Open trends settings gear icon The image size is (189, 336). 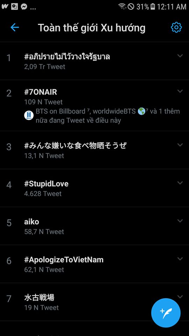176,27
